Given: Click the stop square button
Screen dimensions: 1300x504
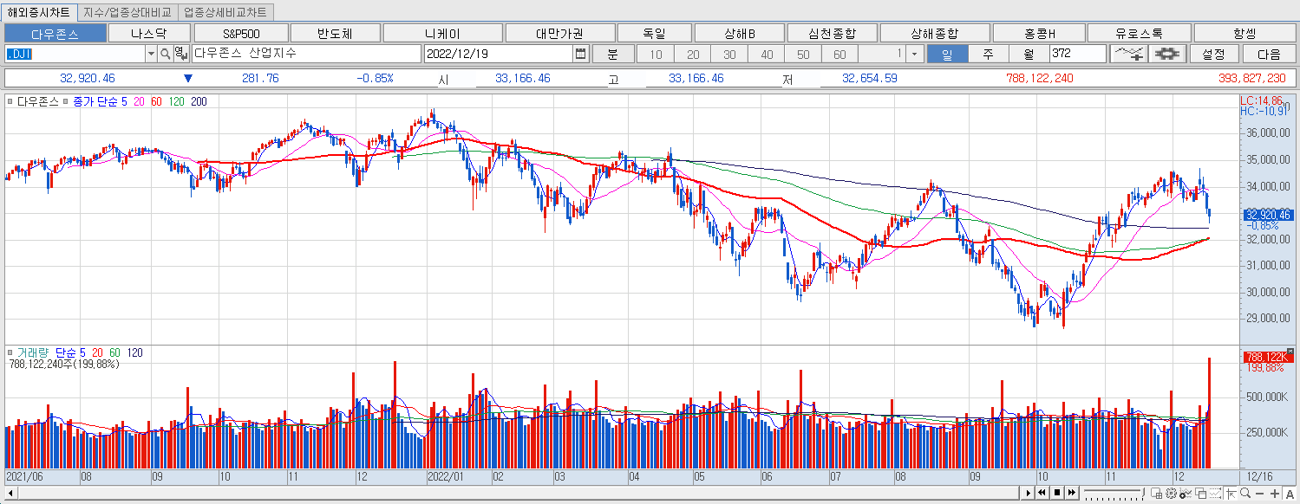Looking at the screenshot, I should [x=1057, y=493].
